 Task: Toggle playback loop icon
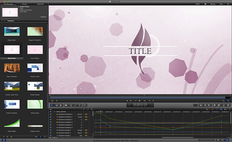(x=228, y=101)
